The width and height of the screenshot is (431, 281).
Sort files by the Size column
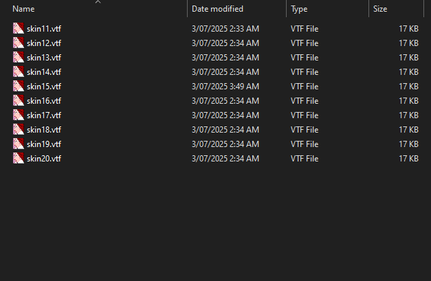tap(380, 9)
